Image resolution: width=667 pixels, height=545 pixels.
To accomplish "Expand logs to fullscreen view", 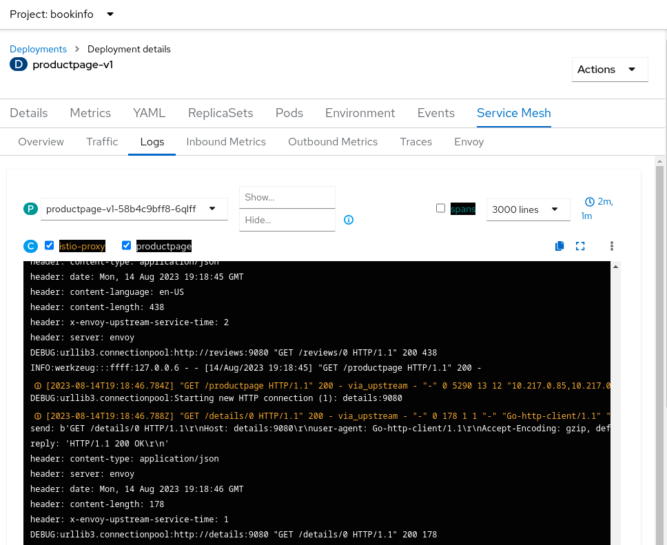I will tap(580, 246).
